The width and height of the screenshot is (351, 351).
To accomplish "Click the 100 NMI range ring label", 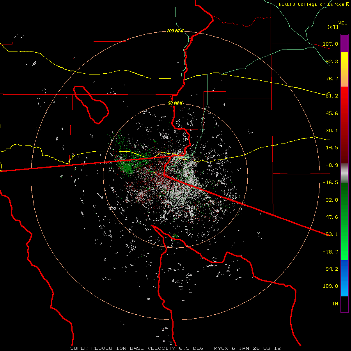I will pos(175,31).
